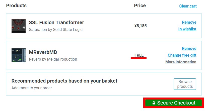The width and height of the screenshot is (209, 111).
Task: Click Recommended products based on your basket heading
Action: point(64,81)
